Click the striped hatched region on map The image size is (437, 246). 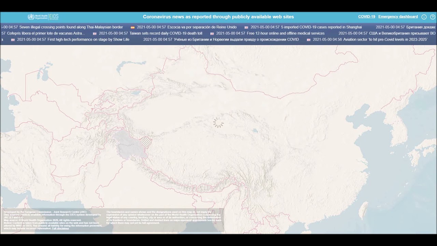coord(146,142)
